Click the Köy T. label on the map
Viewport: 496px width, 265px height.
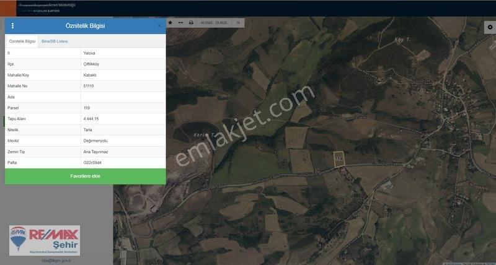tap(402, 40)
